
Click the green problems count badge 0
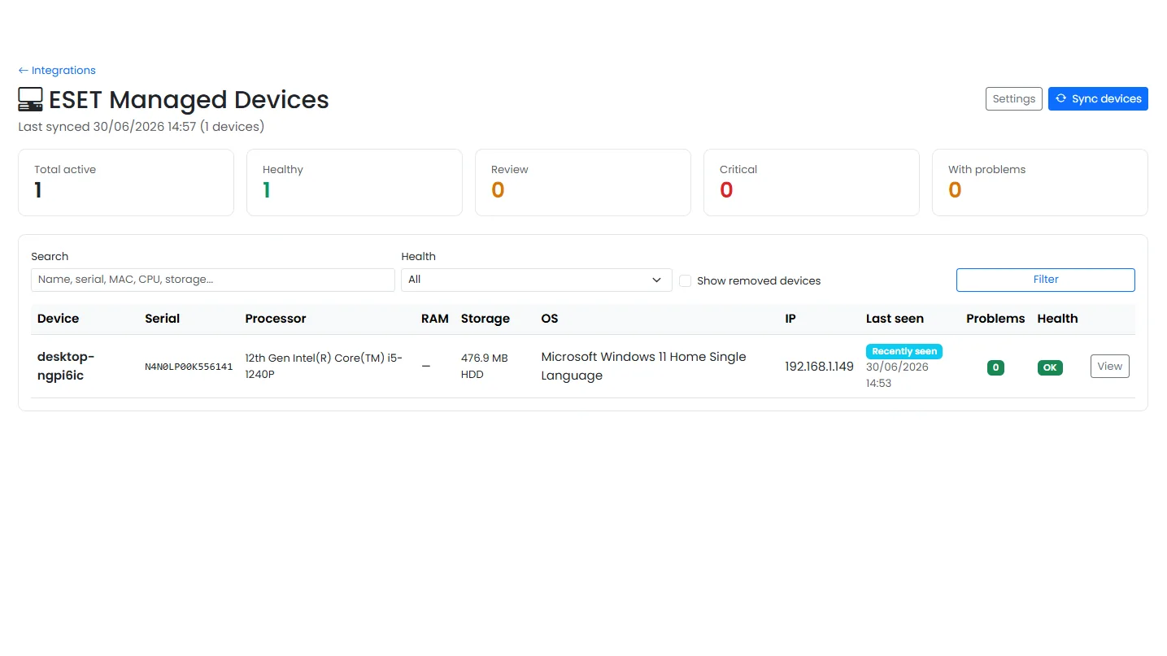995,367
